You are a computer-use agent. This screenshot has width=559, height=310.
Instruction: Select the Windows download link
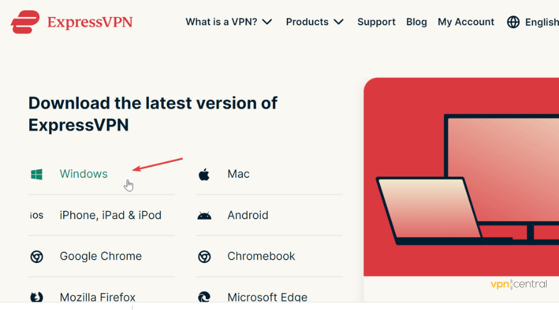coord(83,174)
